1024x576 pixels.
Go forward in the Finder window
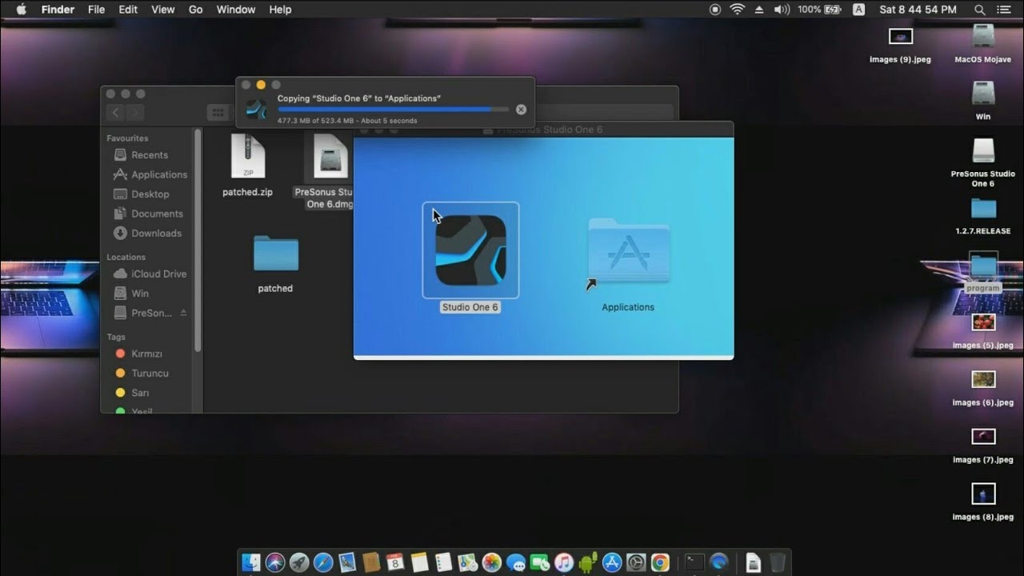[135, 113]
